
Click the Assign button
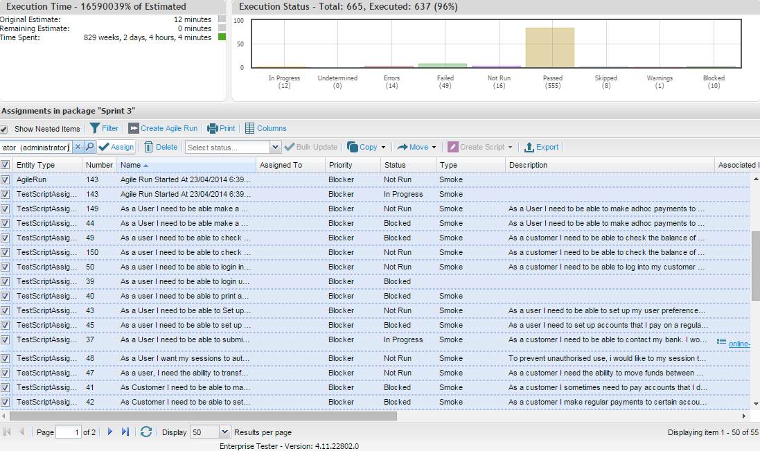[116, 147]
